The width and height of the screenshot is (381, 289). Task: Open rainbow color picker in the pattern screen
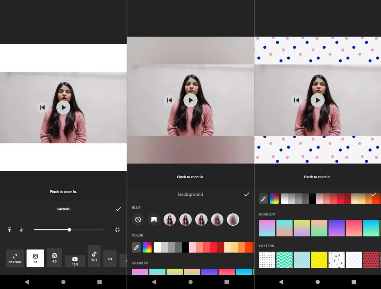coord(274,199)
